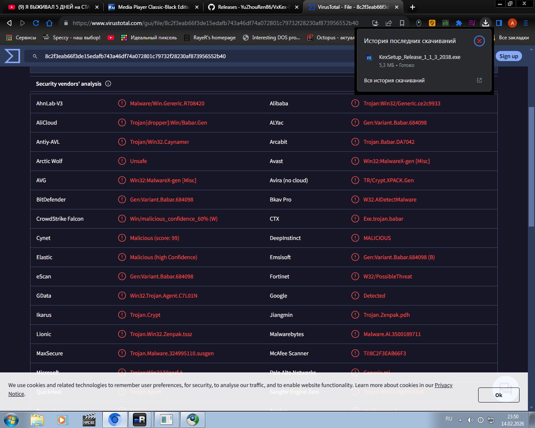Viewport: 535px width, 428px height.
Task: Open Windows Explorer from the taskbar
Action: [x=37, y=420]
